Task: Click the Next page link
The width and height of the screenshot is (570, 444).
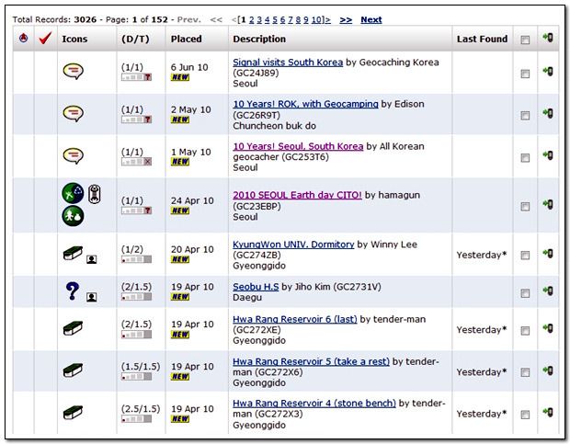Action: (x=371, y=19)
